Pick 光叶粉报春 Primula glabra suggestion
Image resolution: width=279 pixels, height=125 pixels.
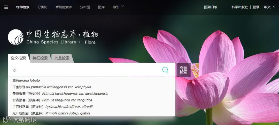click(91, 113)
